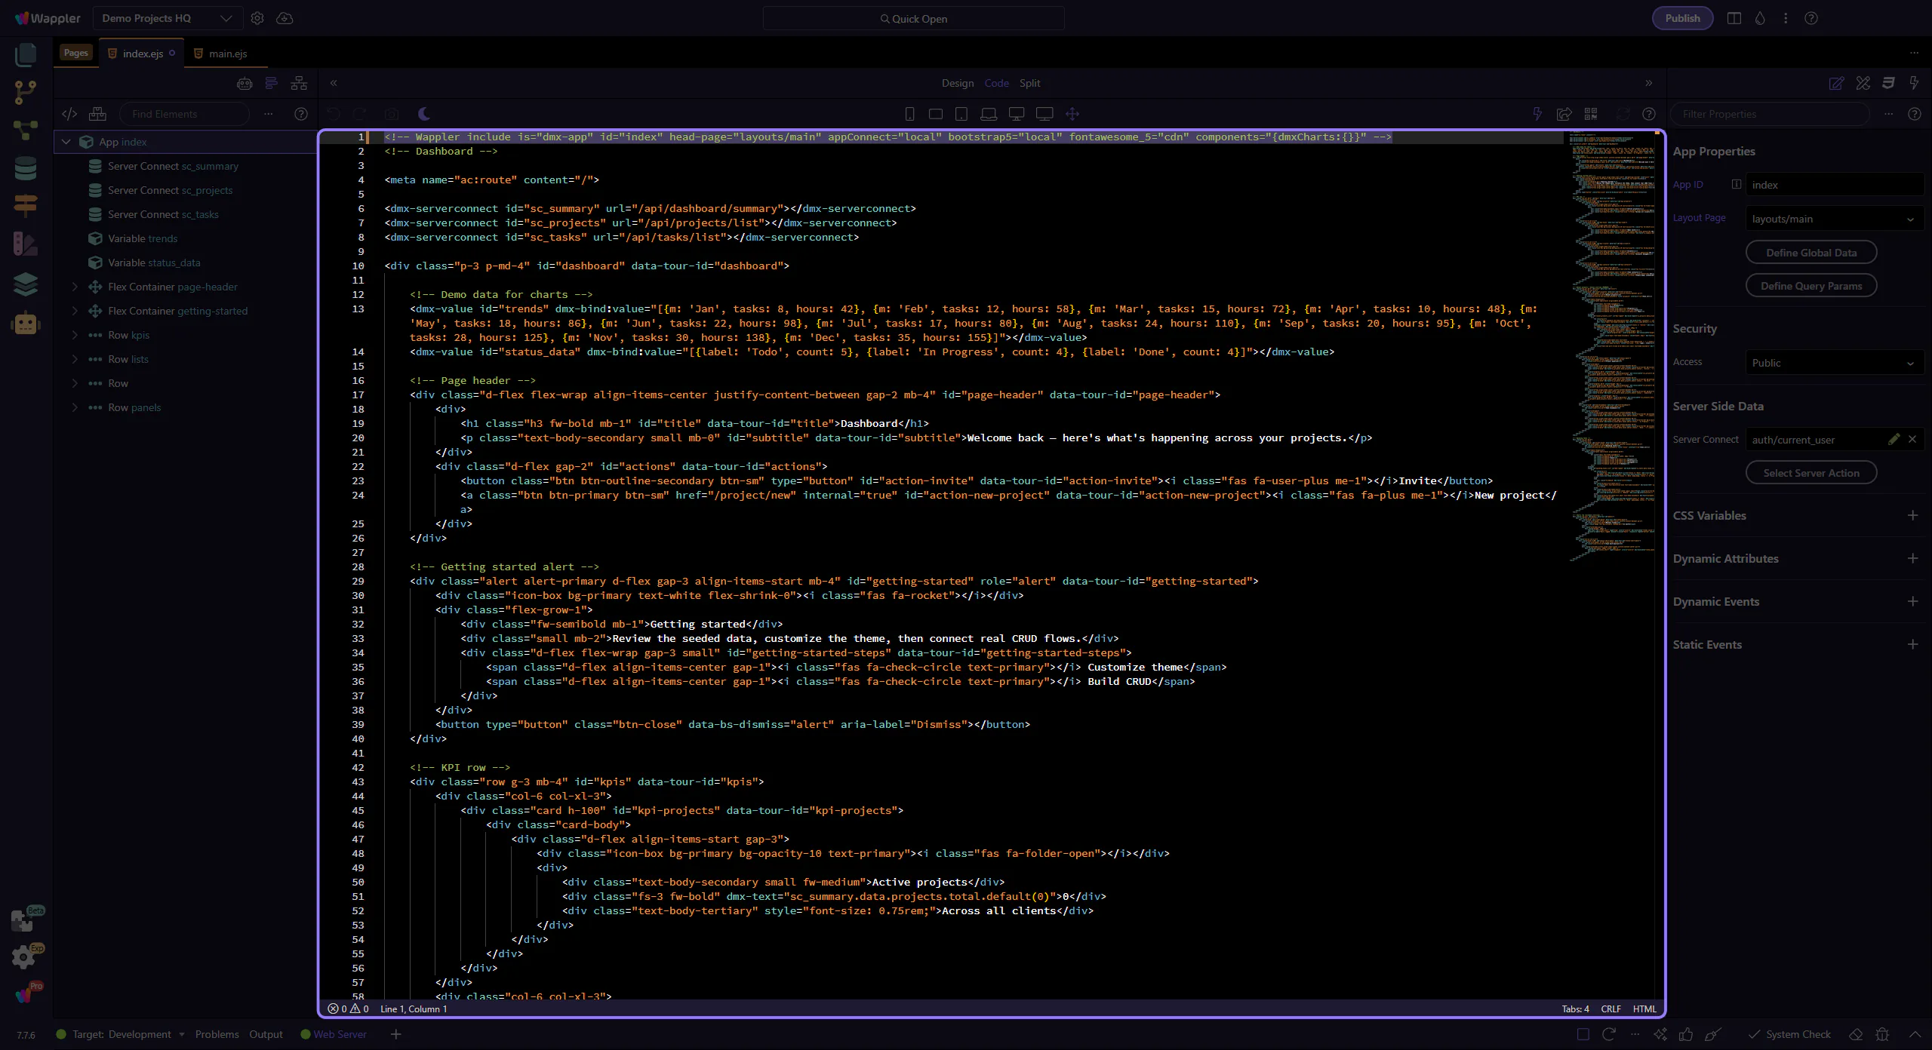This screenshot has width=1932, height=1050.
Task: Switch to Design view
Action: [x=957, y=83]
